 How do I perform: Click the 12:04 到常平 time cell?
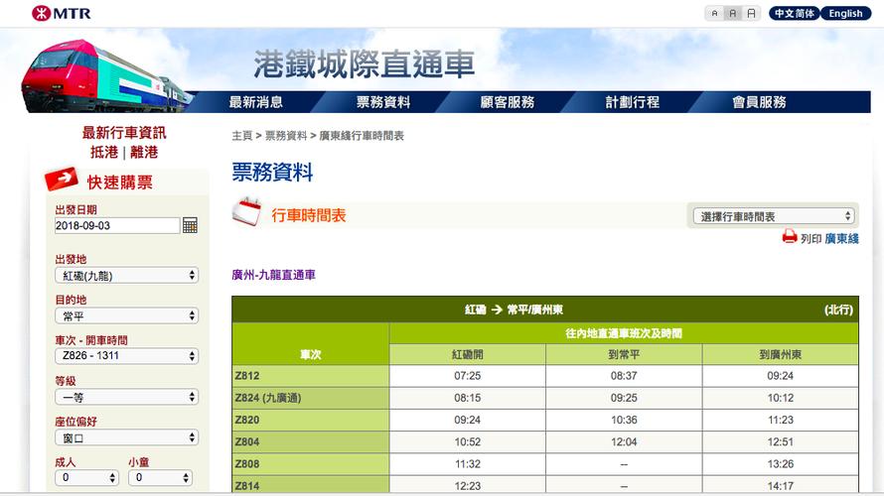coord(624,442)
